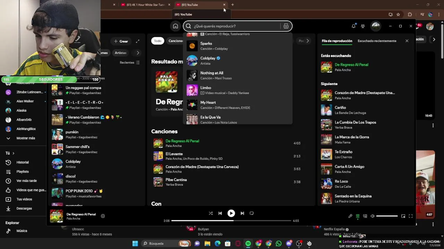The height and width of the screenshot is (249, 444).
Task: Skip to previous track
Action: 220,213
